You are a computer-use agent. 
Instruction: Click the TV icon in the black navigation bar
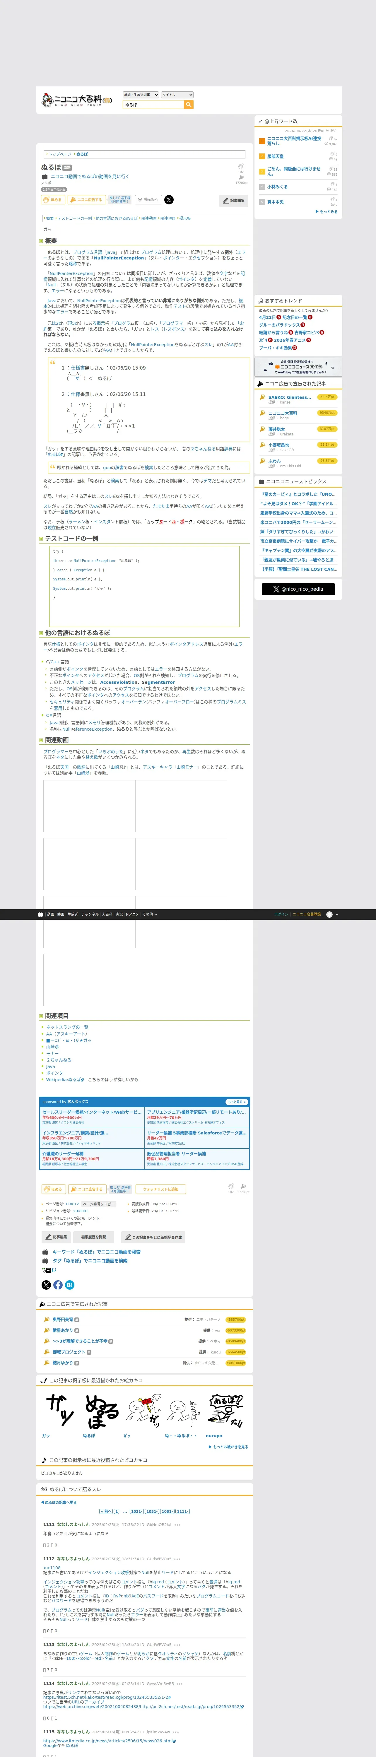40,914
